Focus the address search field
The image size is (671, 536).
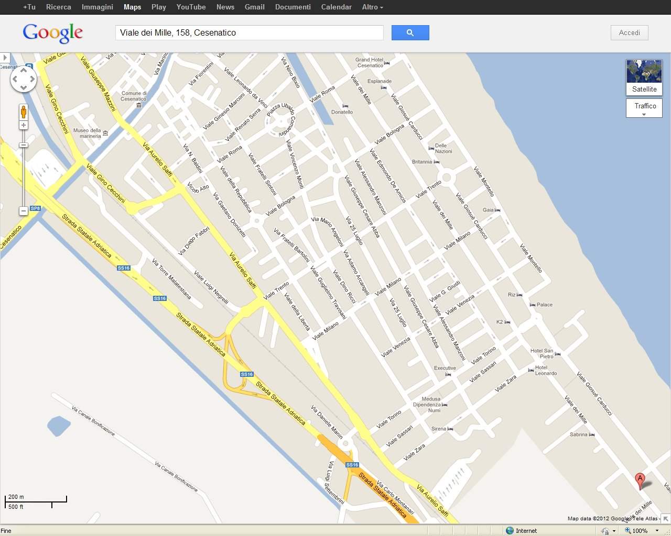pyautogui.click(x=250, y=32)
